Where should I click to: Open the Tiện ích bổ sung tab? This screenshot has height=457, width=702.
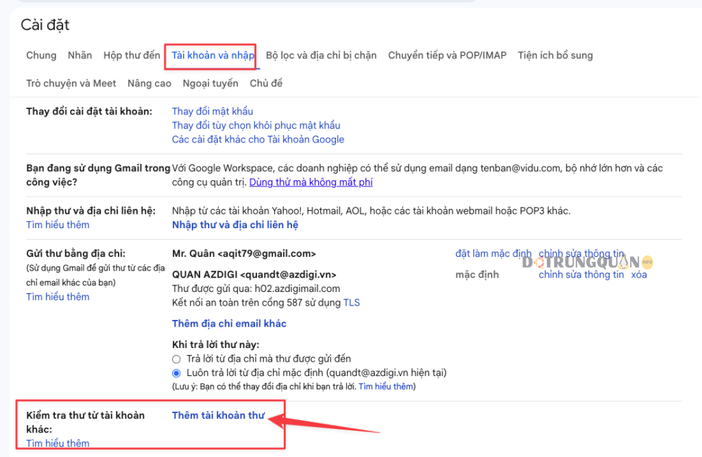[x=555, y=55]
